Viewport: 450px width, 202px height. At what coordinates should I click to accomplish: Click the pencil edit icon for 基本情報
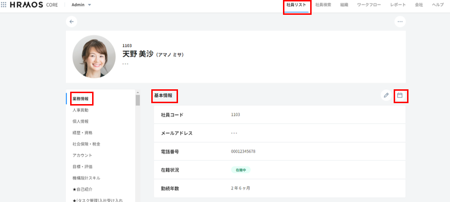tap(386, 96)
